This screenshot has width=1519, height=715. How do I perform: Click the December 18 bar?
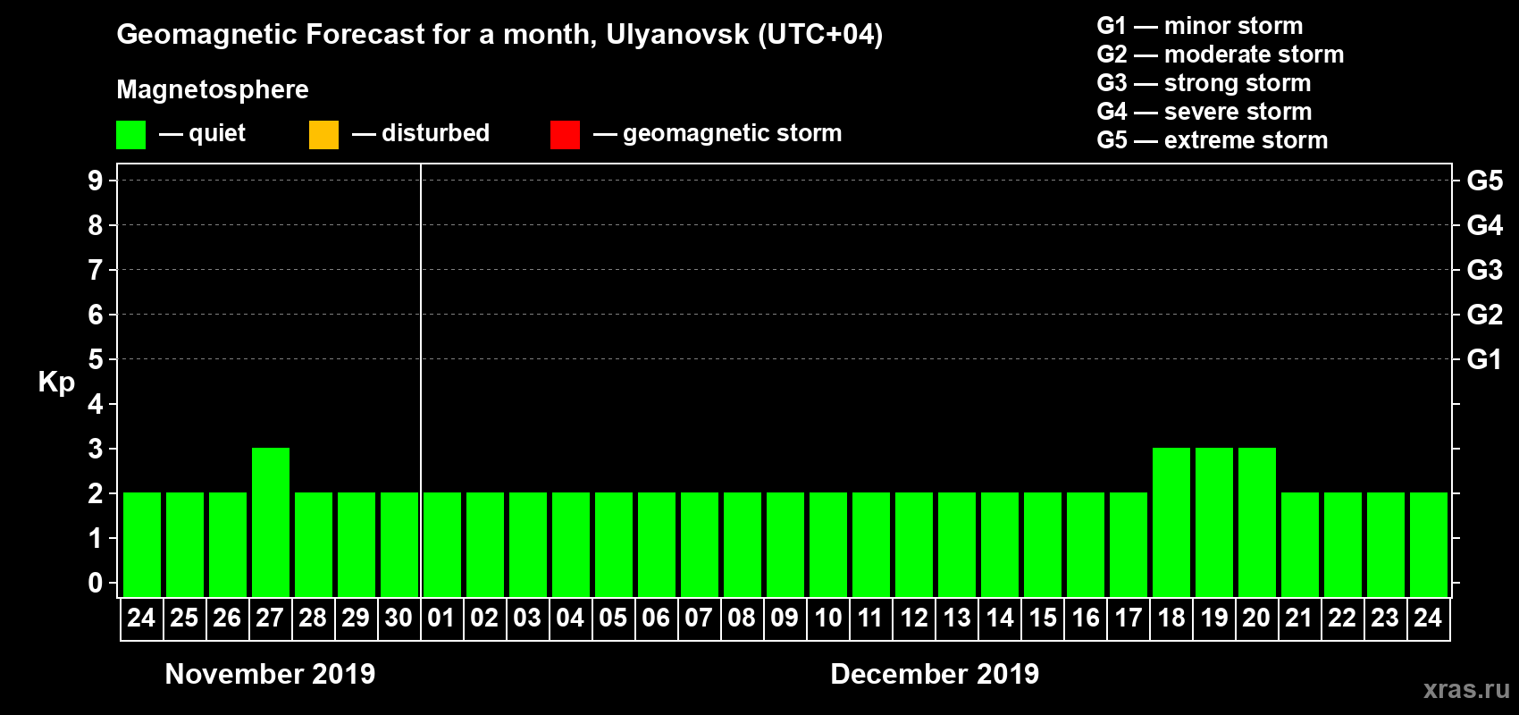coord(1171,522)
